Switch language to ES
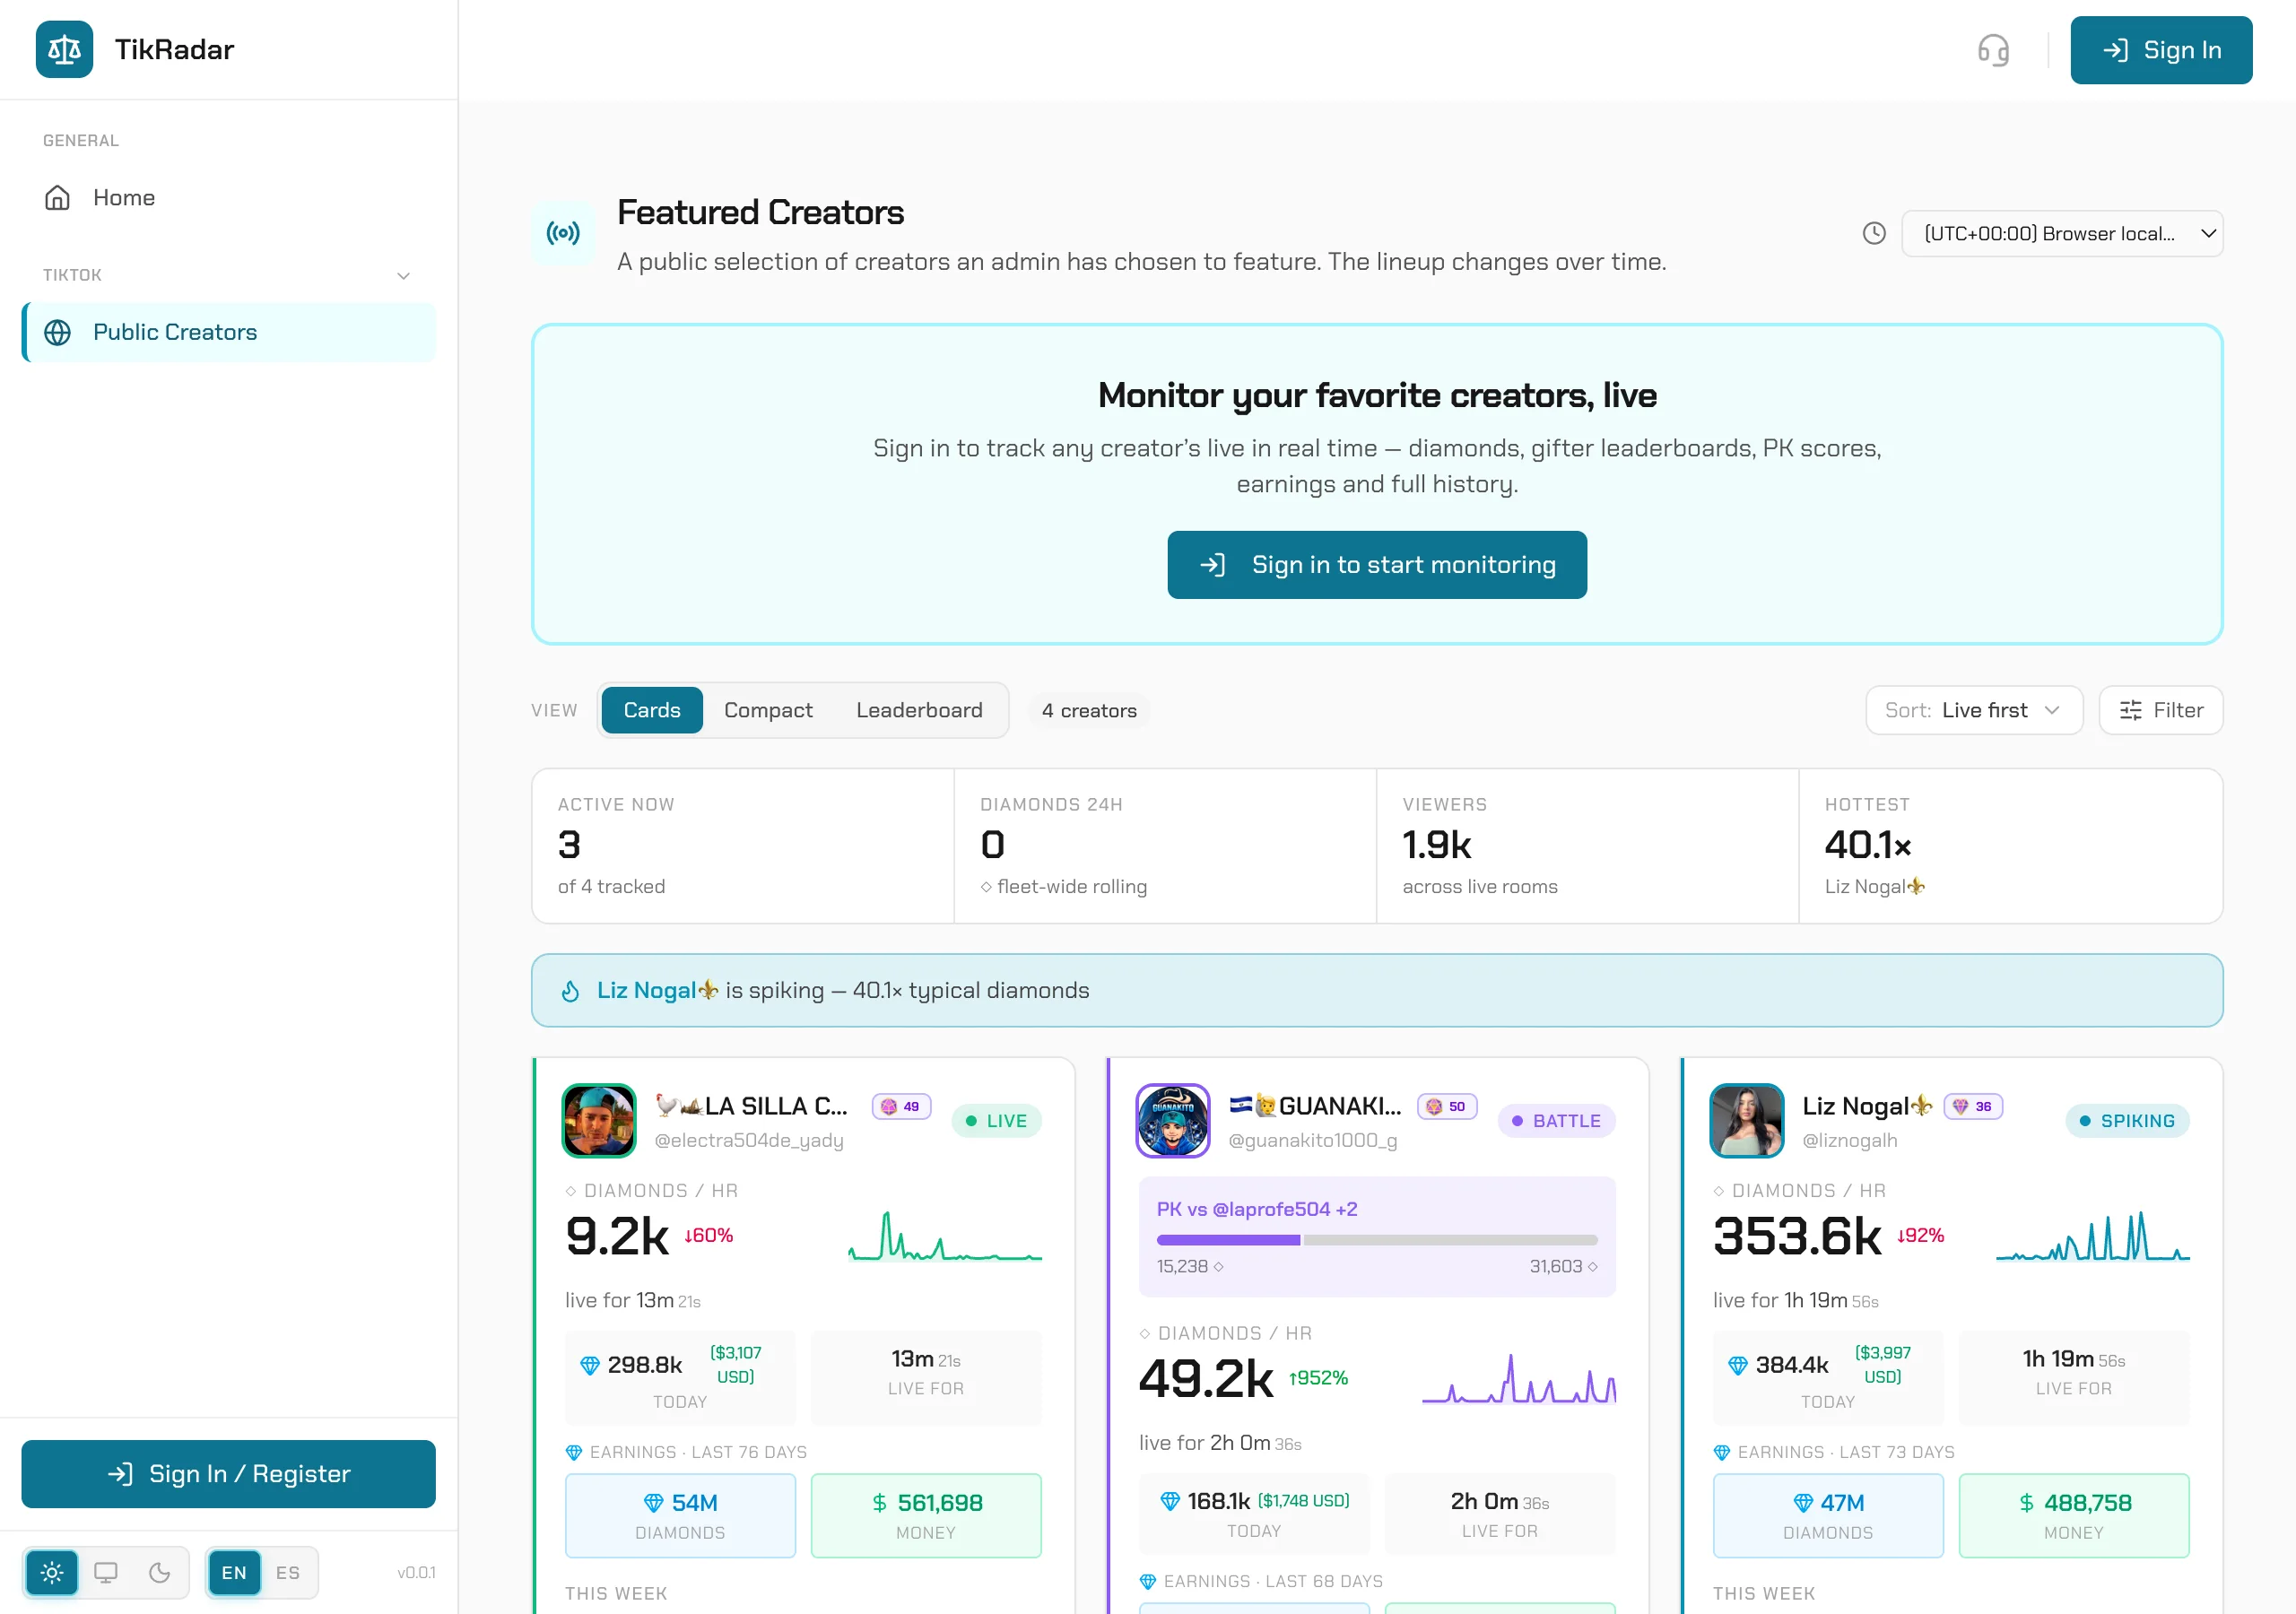2296x1614 pixels. pos(288,1573)
